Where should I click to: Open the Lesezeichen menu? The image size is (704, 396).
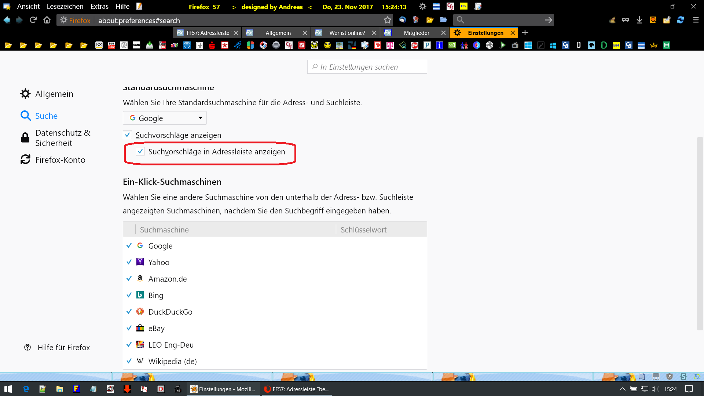65,7
